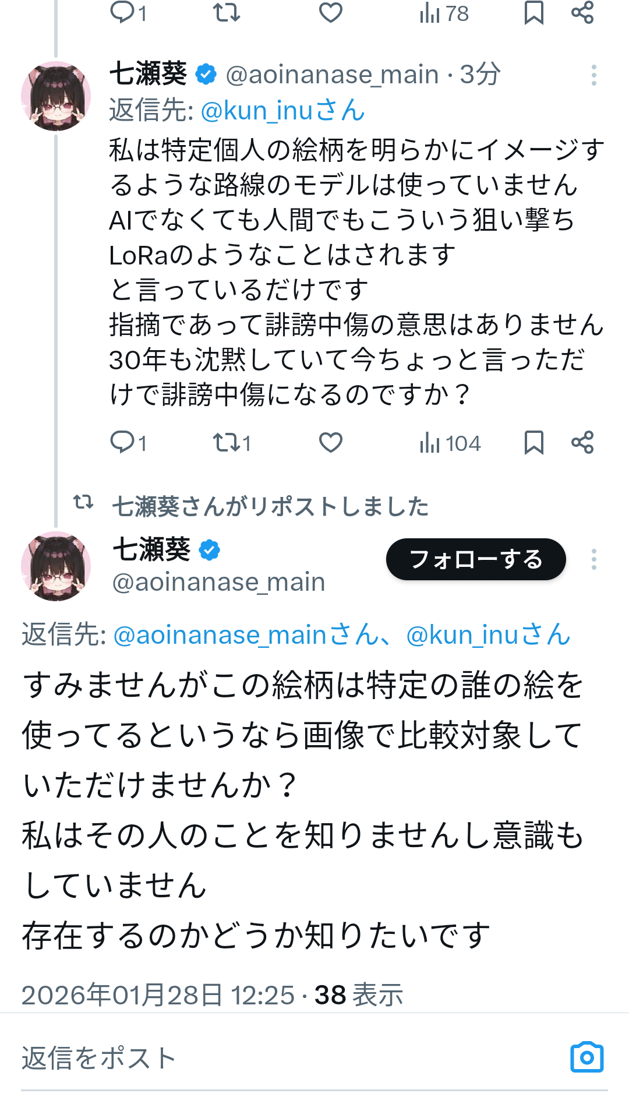Viewport: 629px width, 1118px height.
Task: Share the reply with 104 views
Action: [x=582, y=443]
